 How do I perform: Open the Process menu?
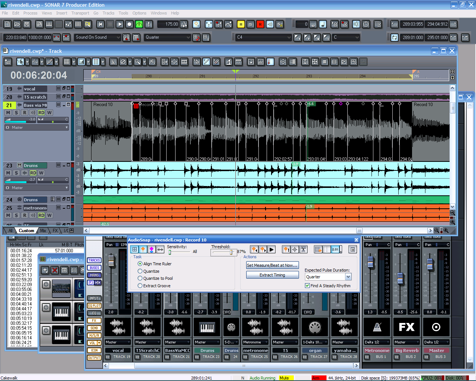point(30,13)
